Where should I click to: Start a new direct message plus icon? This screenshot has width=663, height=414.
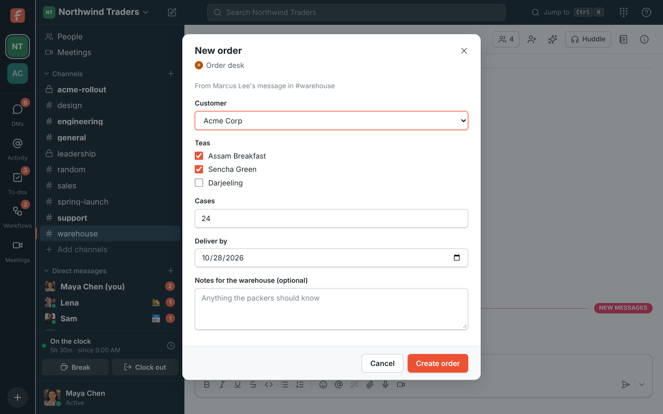coord(171,270)
